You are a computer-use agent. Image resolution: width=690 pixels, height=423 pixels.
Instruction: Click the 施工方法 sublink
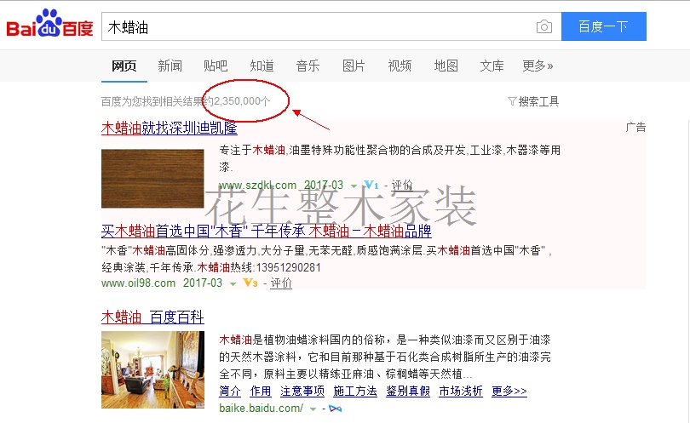pyautogui.click(x=355, y=391)
